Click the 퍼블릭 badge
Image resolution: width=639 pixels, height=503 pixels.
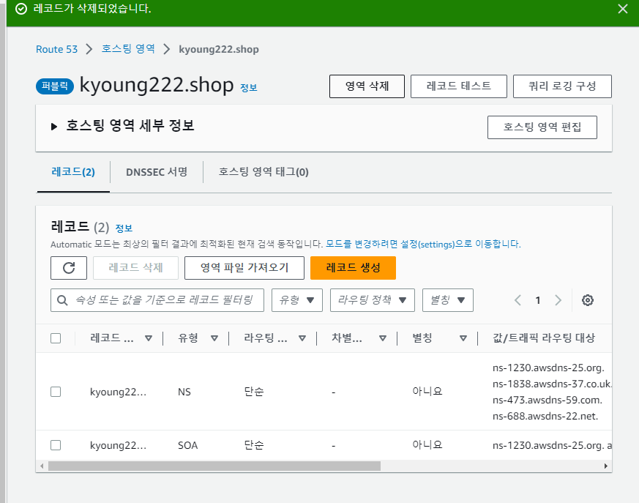pos(55,86)
